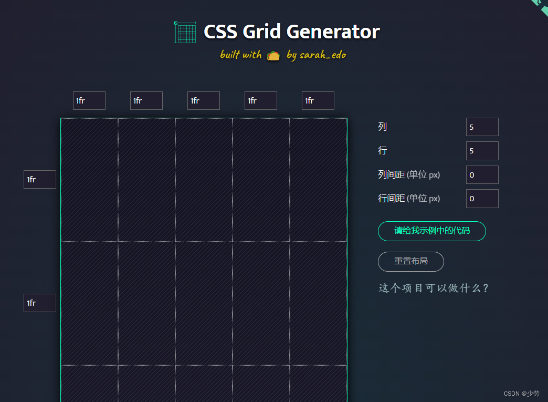548x402 pixels.
Task: Open the sarah_edo author link
Action: [323, 55]
